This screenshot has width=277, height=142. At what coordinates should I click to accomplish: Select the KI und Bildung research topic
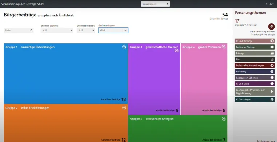(x=255, y=41)
